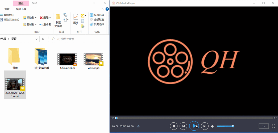Stop playback with the stop button
This screenshot has width=278, height=133.
pos(174,126)
